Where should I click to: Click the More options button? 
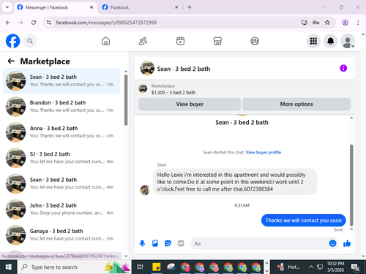[296, 104]
